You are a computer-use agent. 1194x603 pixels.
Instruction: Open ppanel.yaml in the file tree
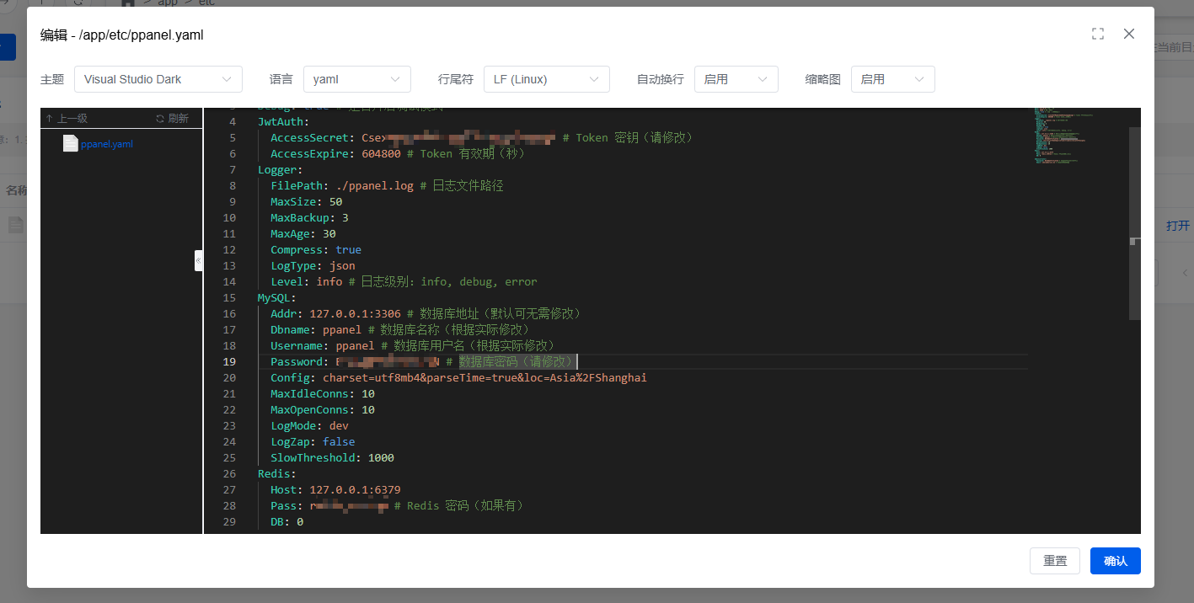107,144
